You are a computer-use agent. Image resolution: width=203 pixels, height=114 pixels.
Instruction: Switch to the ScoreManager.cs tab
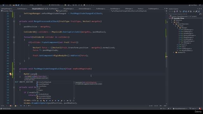tap(54, 9)
